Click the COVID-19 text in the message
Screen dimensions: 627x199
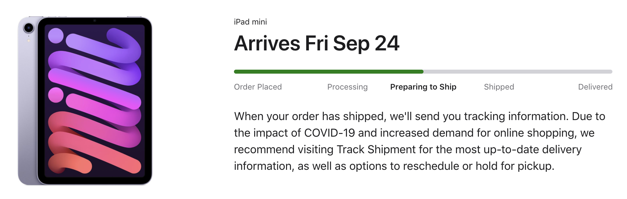pyautogui.click(x=329, y=133)
